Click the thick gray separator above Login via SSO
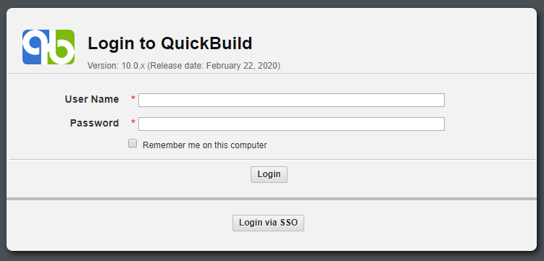The width and height of the screenshot is (544, 261). [x=272, y=199]
